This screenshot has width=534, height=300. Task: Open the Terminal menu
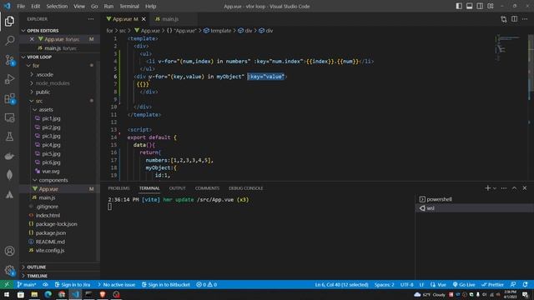(x=129, y=6)
